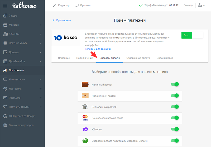
Task: Expand the Дизайн сайта chevron
Action: [x=41, y=61]
